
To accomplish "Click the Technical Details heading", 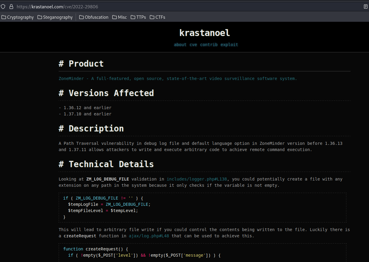I will 106,164.
